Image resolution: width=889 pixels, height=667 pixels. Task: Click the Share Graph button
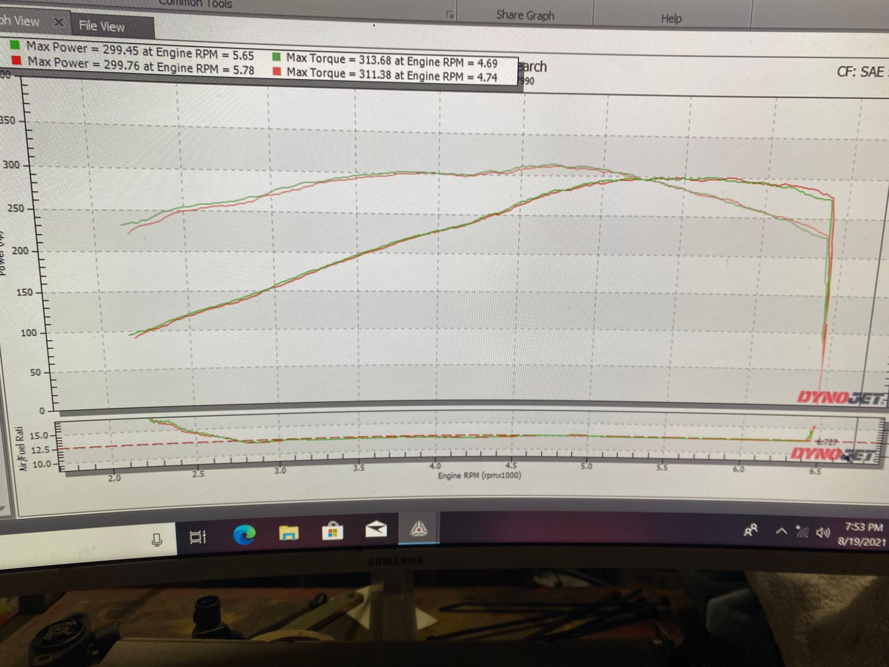tap(525, 16)
